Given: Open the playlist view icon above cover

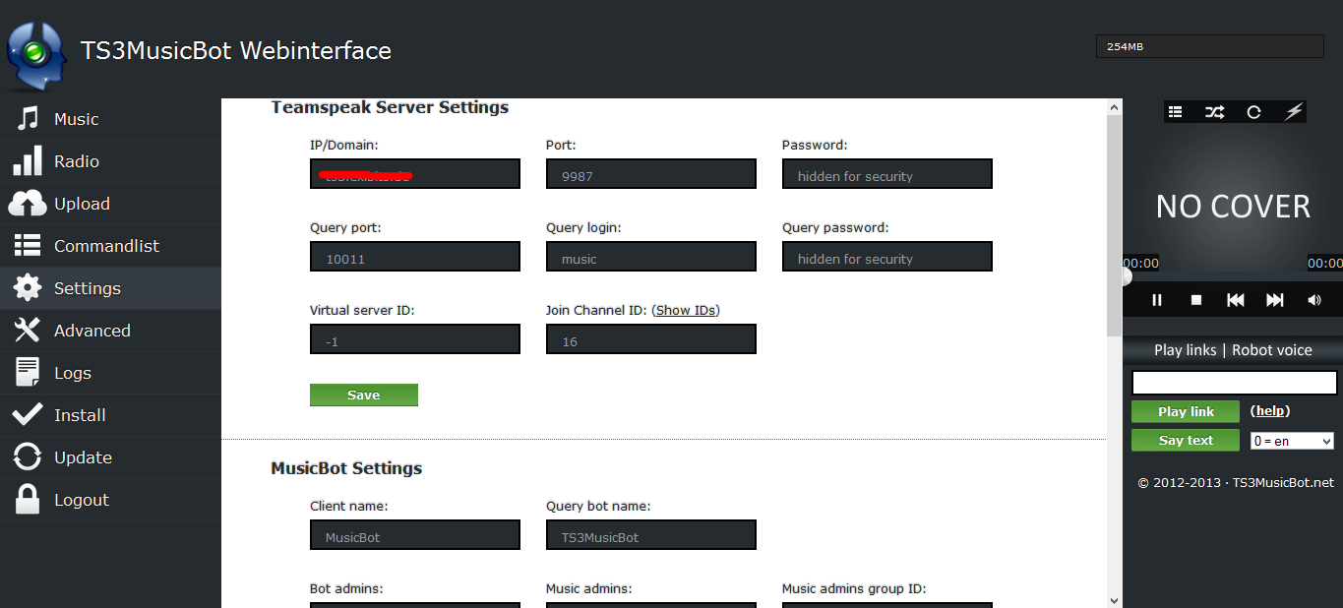Looking at the screenshot, I should click(1175, 112).
